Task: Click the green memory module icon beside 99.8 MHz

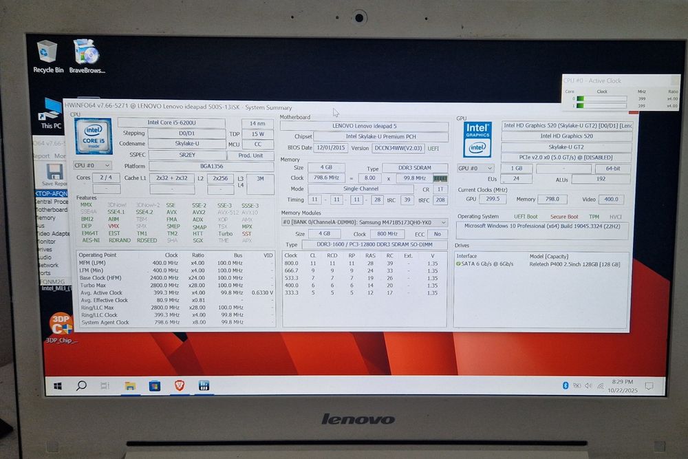Action: (x=440, y=178)
